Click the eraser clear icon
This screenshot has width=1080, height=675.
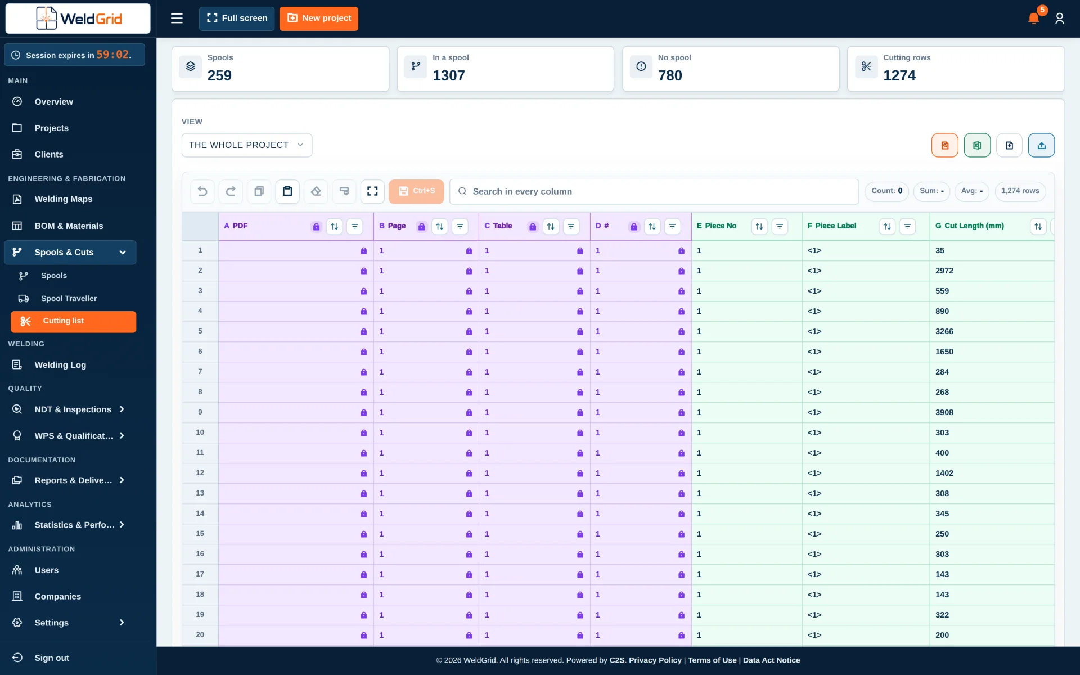coord(316,191)
